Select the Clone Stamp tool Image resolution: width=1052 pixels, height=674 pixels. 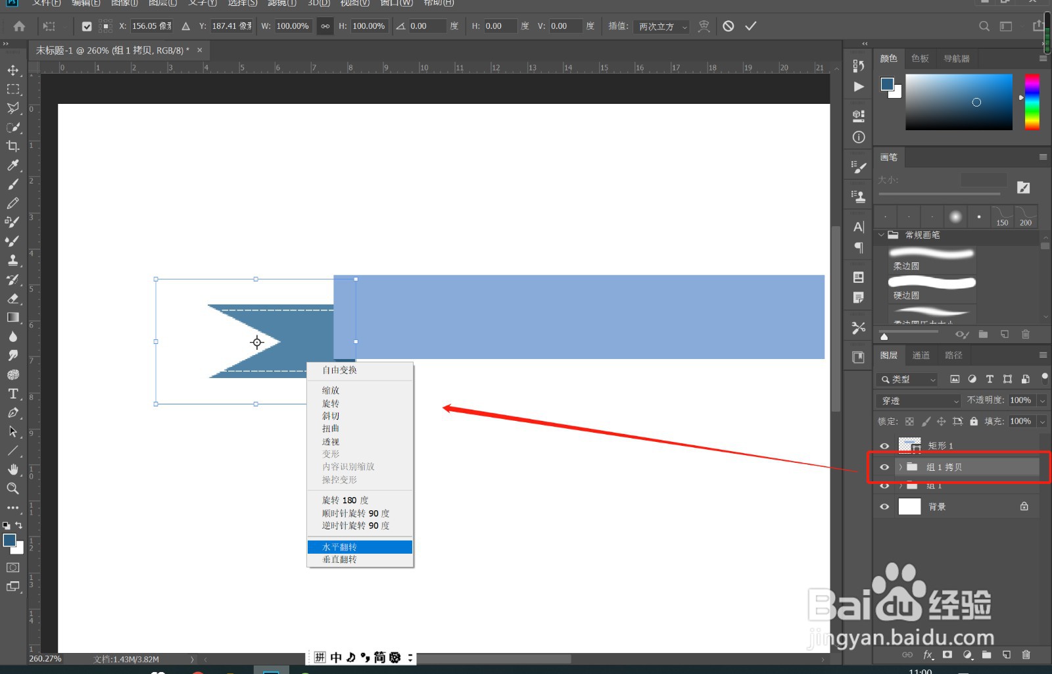(12, 260)
